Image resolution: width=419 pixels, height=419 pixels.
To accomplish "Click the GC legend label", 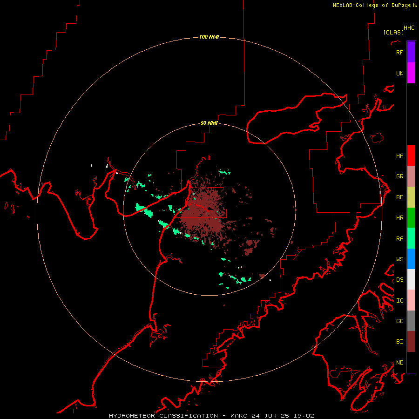I will pos(399,321).
